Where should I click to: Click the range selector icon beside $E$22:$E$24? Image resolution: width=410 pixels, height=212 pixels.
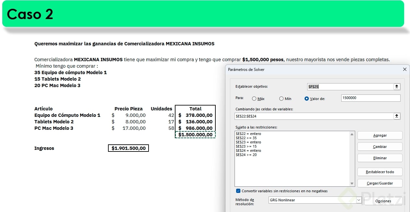[396, 116]
